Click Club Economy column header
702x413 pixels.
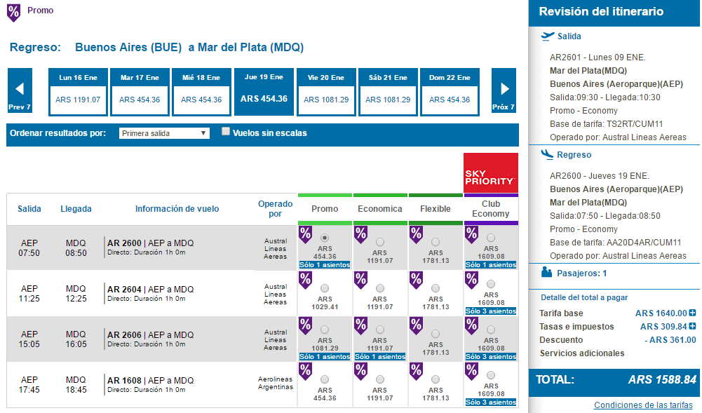point(491,208)
